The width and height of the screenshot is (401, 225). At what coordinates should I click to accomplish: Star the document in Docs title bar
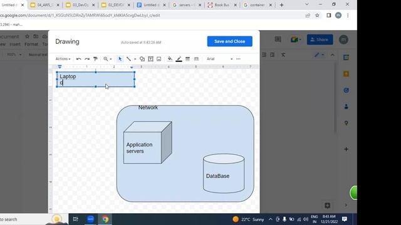27,36
